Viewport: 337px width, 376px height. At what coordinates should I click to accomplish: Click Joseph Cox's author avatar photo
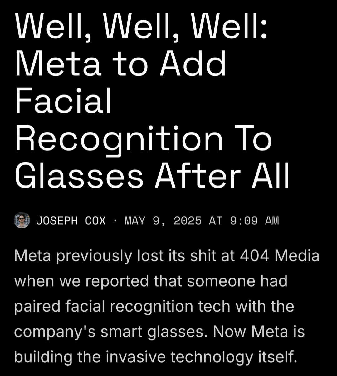point(22,220)
